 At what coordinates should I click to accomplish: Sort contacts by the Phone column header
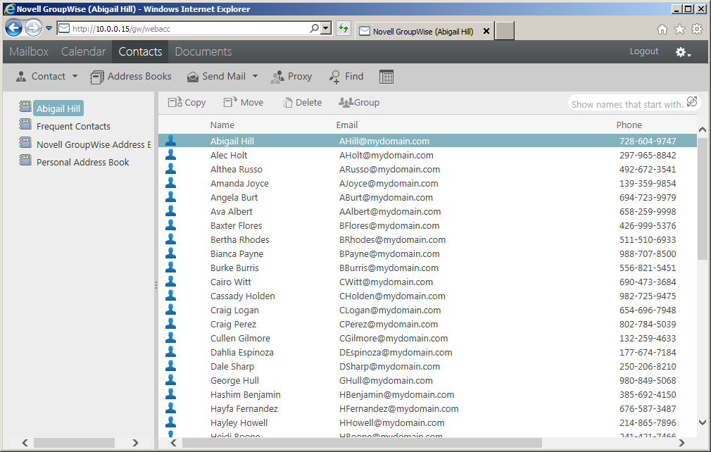pyautogui.click(x=629, y=125)
